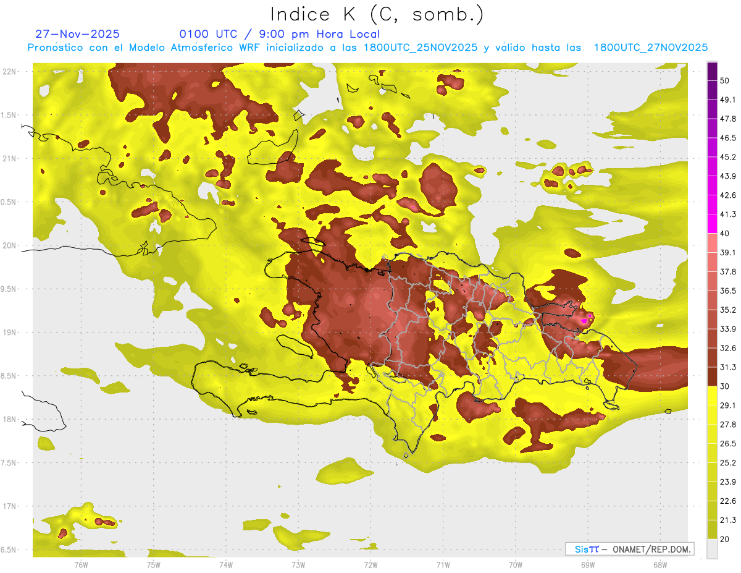Viewport: 741px width, 573px height.
Task: Click the 18N latitude axis label
Action: click(x=10, y=420)
